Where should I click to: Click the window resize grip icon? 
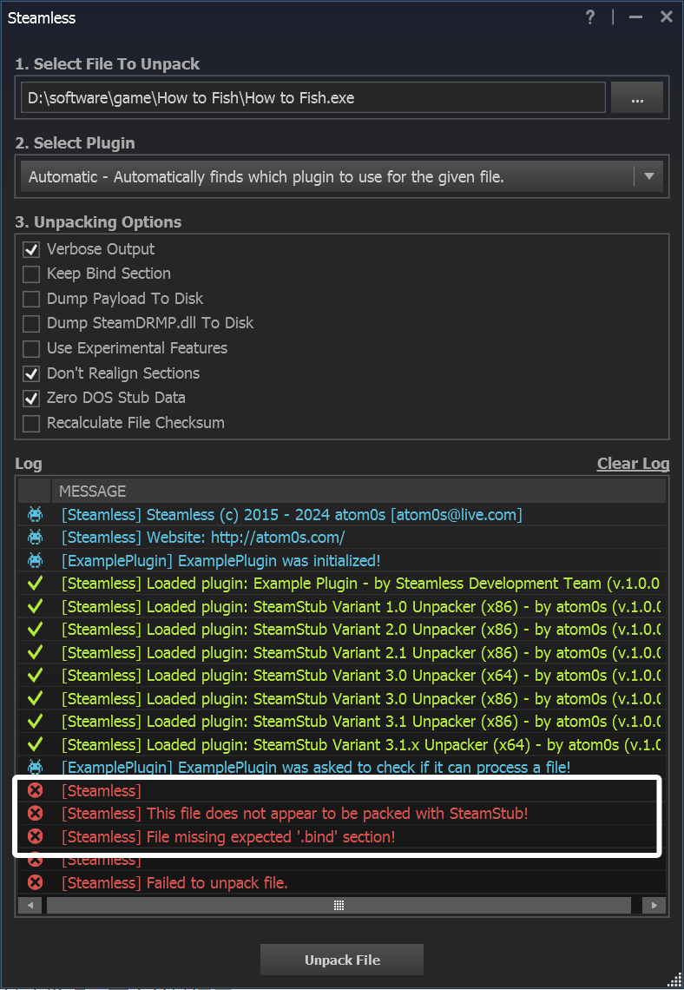pyautogui.click(x=674, y=980)
